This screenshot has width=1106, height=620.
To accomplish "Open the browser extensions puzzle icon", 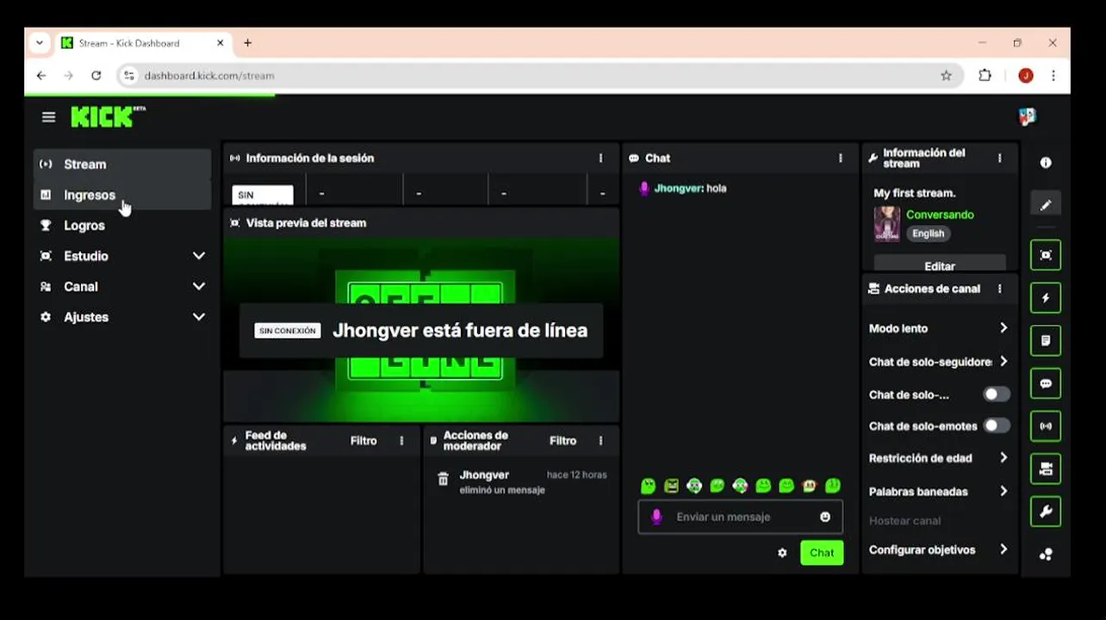I will tap(985, 76).
